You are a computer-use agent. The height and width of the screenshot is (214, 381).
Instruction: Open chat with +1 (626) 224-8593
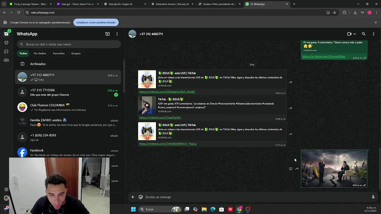pyautogui.click(x=68, y=138)
